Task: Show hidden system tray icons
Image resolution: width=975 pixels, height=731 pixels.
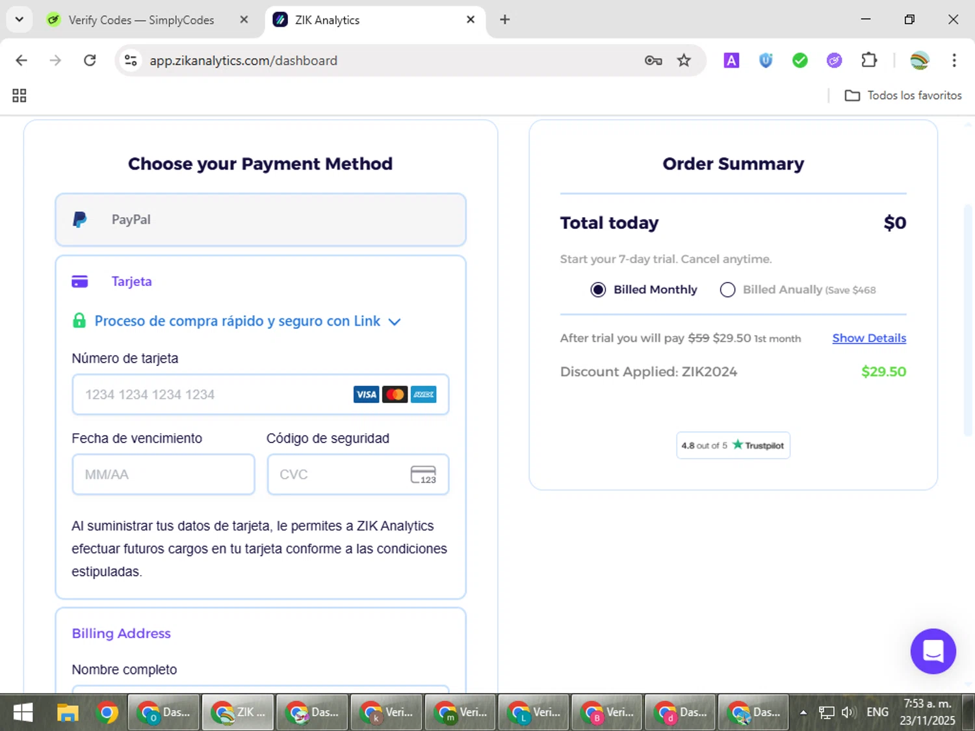Action: (803, 713)
